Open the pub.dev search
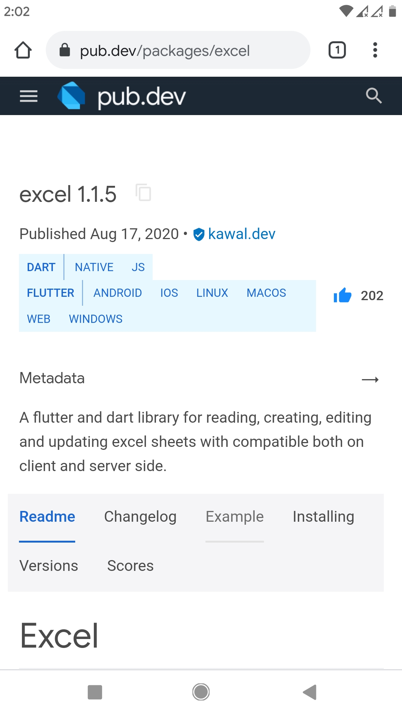This screenshot has height=715, width=402. (x=374, y=96)
